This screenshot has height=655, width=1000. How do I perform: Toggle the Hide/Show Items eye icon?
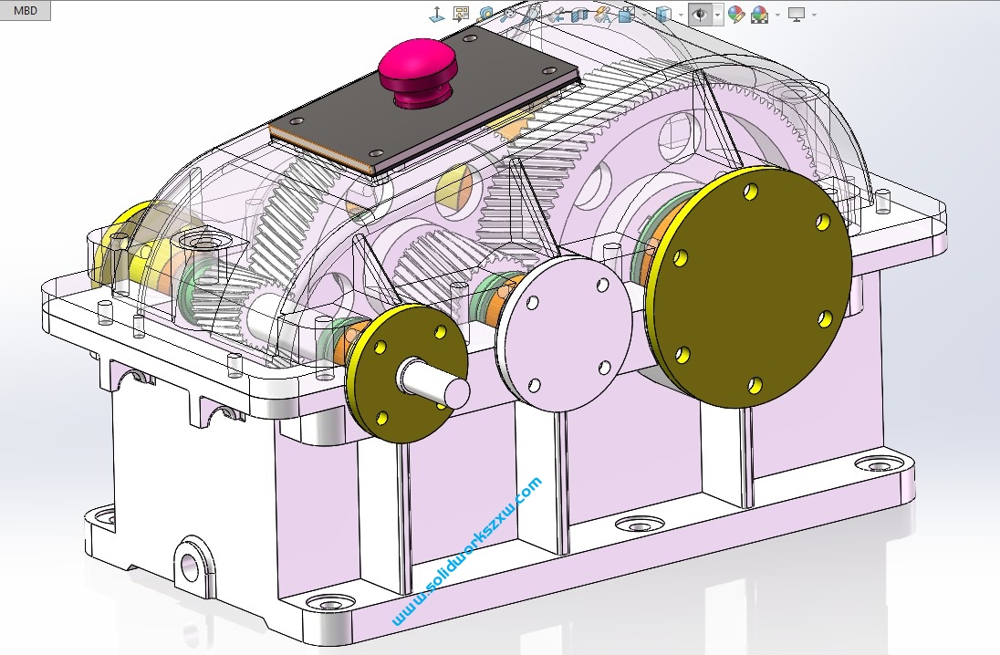[700, 14]
